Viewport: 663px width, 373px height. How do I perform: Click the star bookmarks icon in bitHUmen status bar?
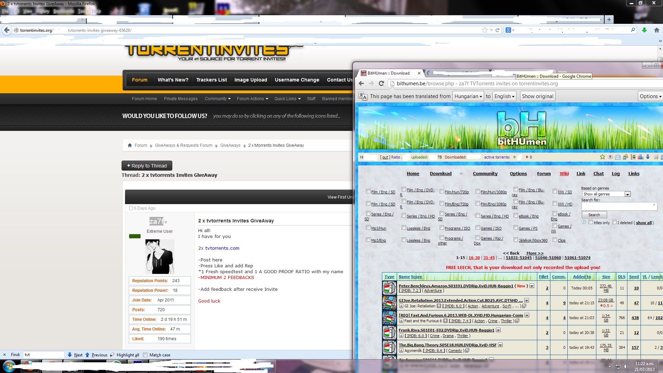(x=603, y=157)
